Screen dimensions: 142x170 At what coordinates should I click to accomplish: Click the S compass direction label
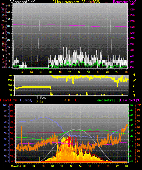[x=133, y=85]
